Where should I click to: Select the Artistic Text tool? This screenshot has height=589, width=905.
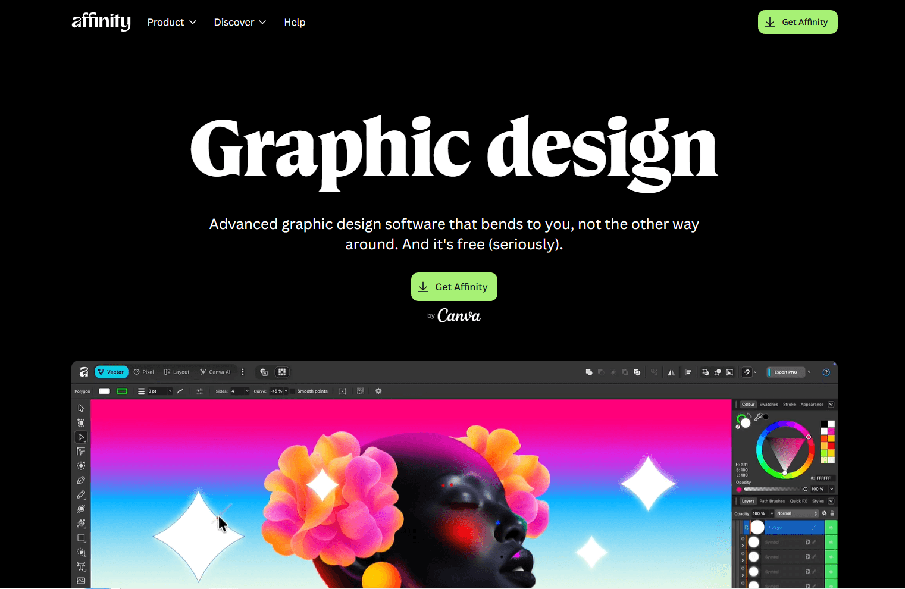tap(81, 566)
